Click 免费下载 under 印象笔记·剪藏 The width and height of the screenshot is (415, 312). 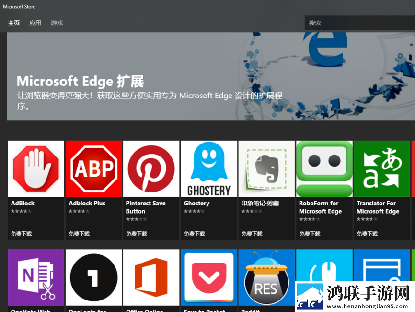252,234
